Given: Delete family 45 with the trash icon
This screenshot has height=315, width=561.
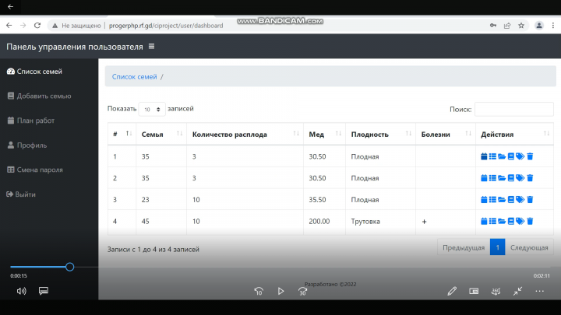Looking at the screenshot, I should (530, 222).
